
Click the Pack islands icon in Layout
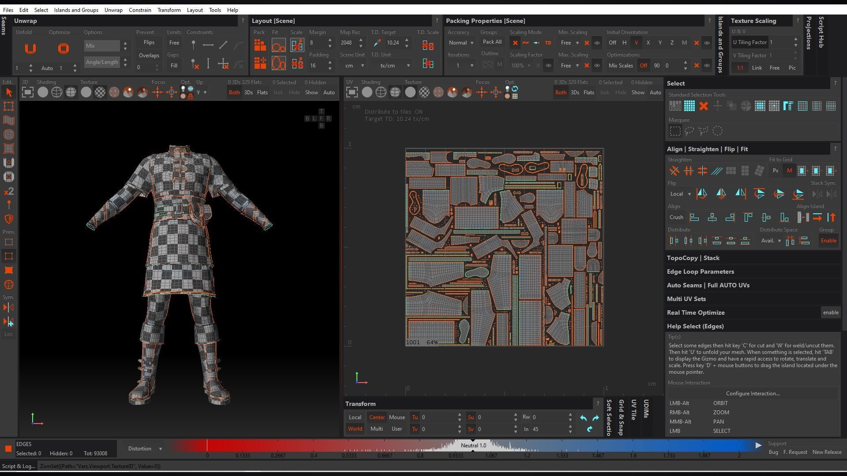coord(260,45)
